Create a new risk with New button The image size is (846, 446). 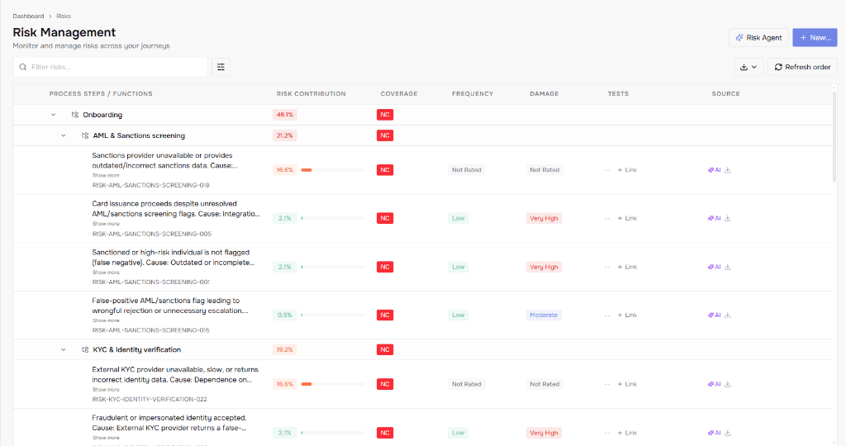(x=815, y=38)
